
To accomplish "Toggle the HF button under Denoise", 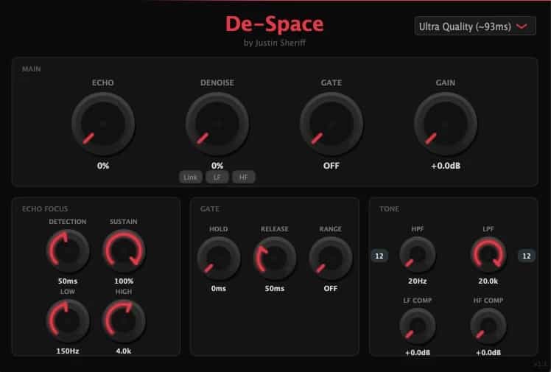I will pos(243,177).
